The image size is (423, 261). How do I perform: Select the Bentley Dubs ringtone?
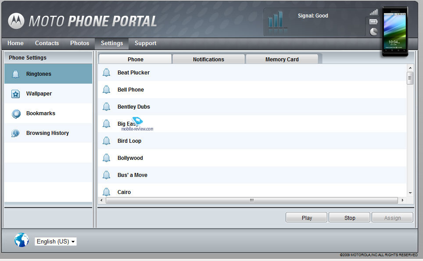(252, 107)
